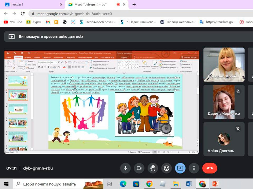253x189 pixels.
Task: Launch PowerPoint from the taskbar
Action: pos(215,184)
